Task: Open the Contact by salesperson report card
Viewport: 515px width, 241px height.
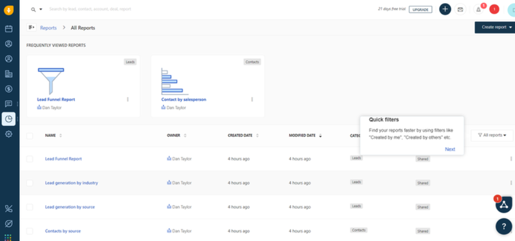Action: [207, 86]
